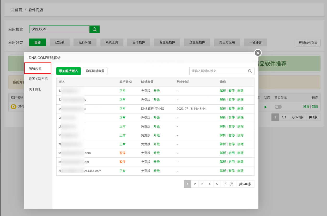The image size is (327, 216).
Task: Click the DNS解析-专业版 package cell
Action: pyautogui.click(x=153, y=109)
